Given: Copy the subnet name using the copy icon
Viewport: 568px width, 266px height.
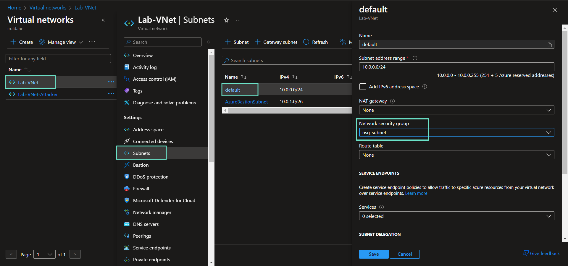Looking at the screenshot, I should (550, 45).
